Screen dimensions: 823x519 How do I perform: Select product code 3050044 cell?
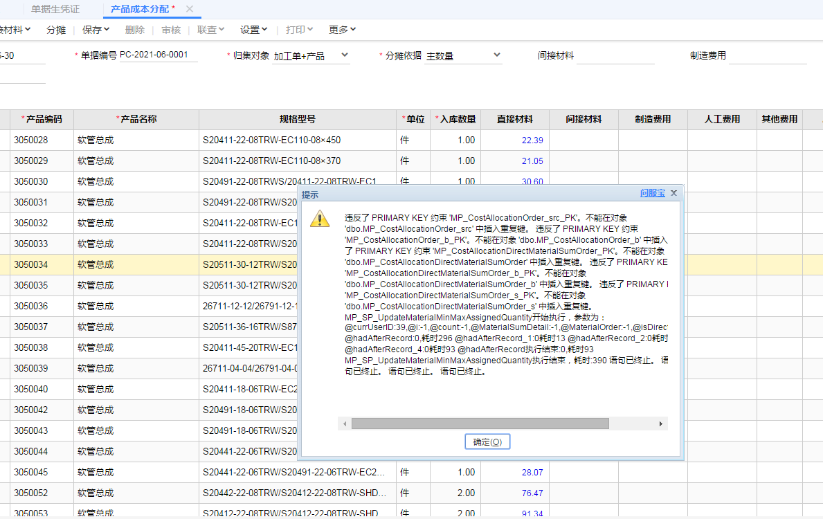[42, 452]
